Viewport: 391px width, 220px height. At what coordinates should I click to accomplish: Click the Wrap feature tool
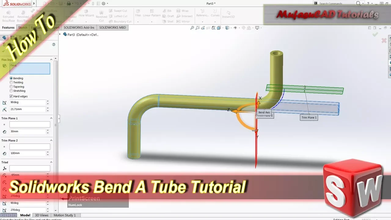(x=182, y=11)
